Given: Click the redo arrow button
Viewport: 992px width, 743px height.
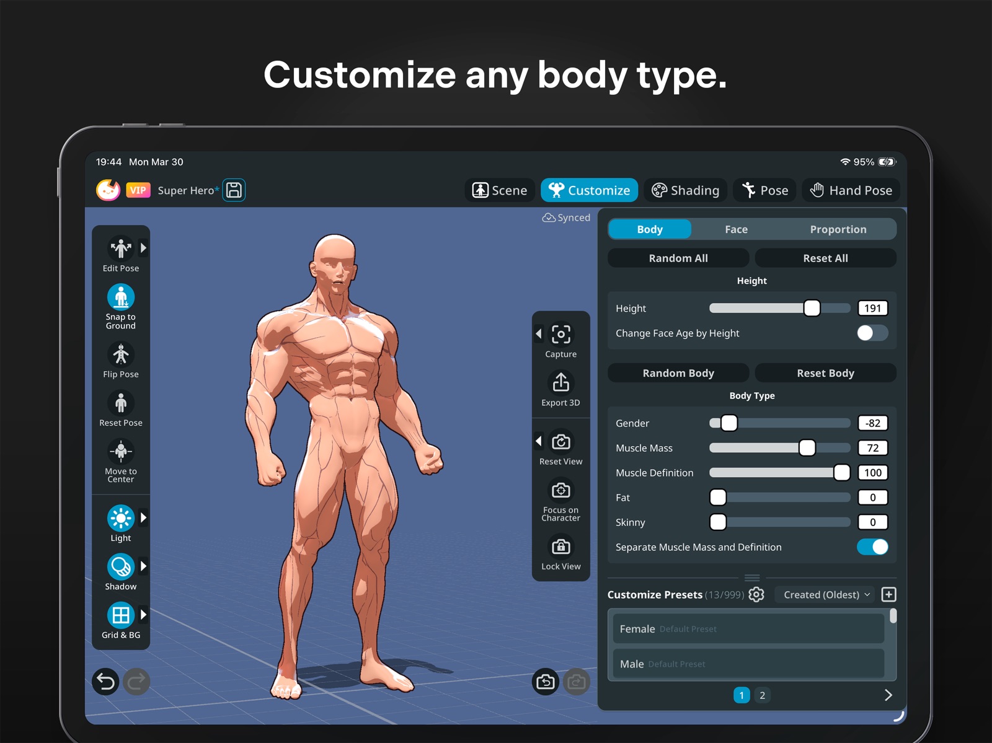Looking at the screenshot, I should [x=136, y=682].
